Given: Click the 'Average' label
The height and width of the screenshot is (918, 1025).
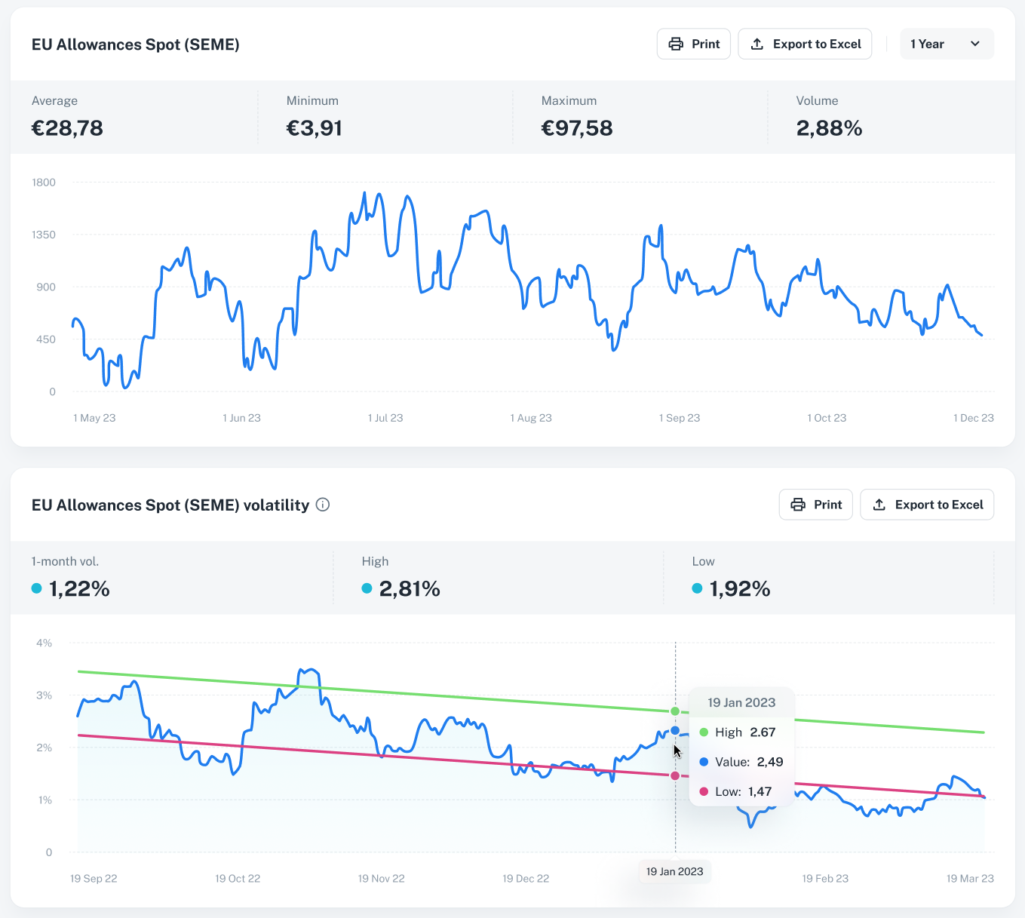Looking at the screenshot, I should pyautogui.click(x=54, y=100).
